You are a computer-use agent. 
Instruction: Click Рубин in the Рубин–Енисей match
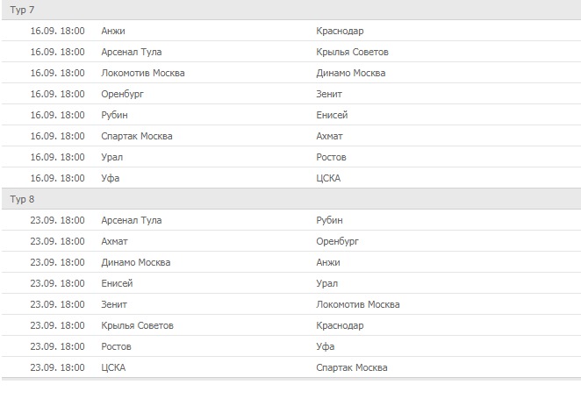coord(115,115)
